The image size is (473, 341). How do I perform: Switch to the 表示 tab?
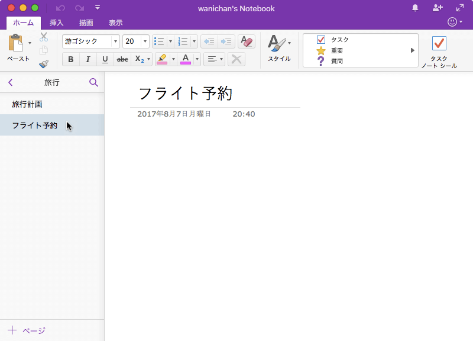pos(115,22)
